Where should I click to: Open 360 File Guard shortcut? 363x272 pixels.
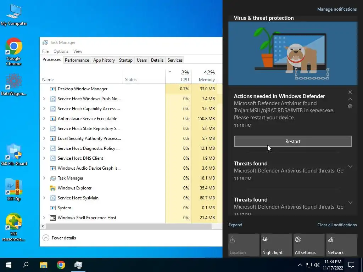tap(14, 154)
